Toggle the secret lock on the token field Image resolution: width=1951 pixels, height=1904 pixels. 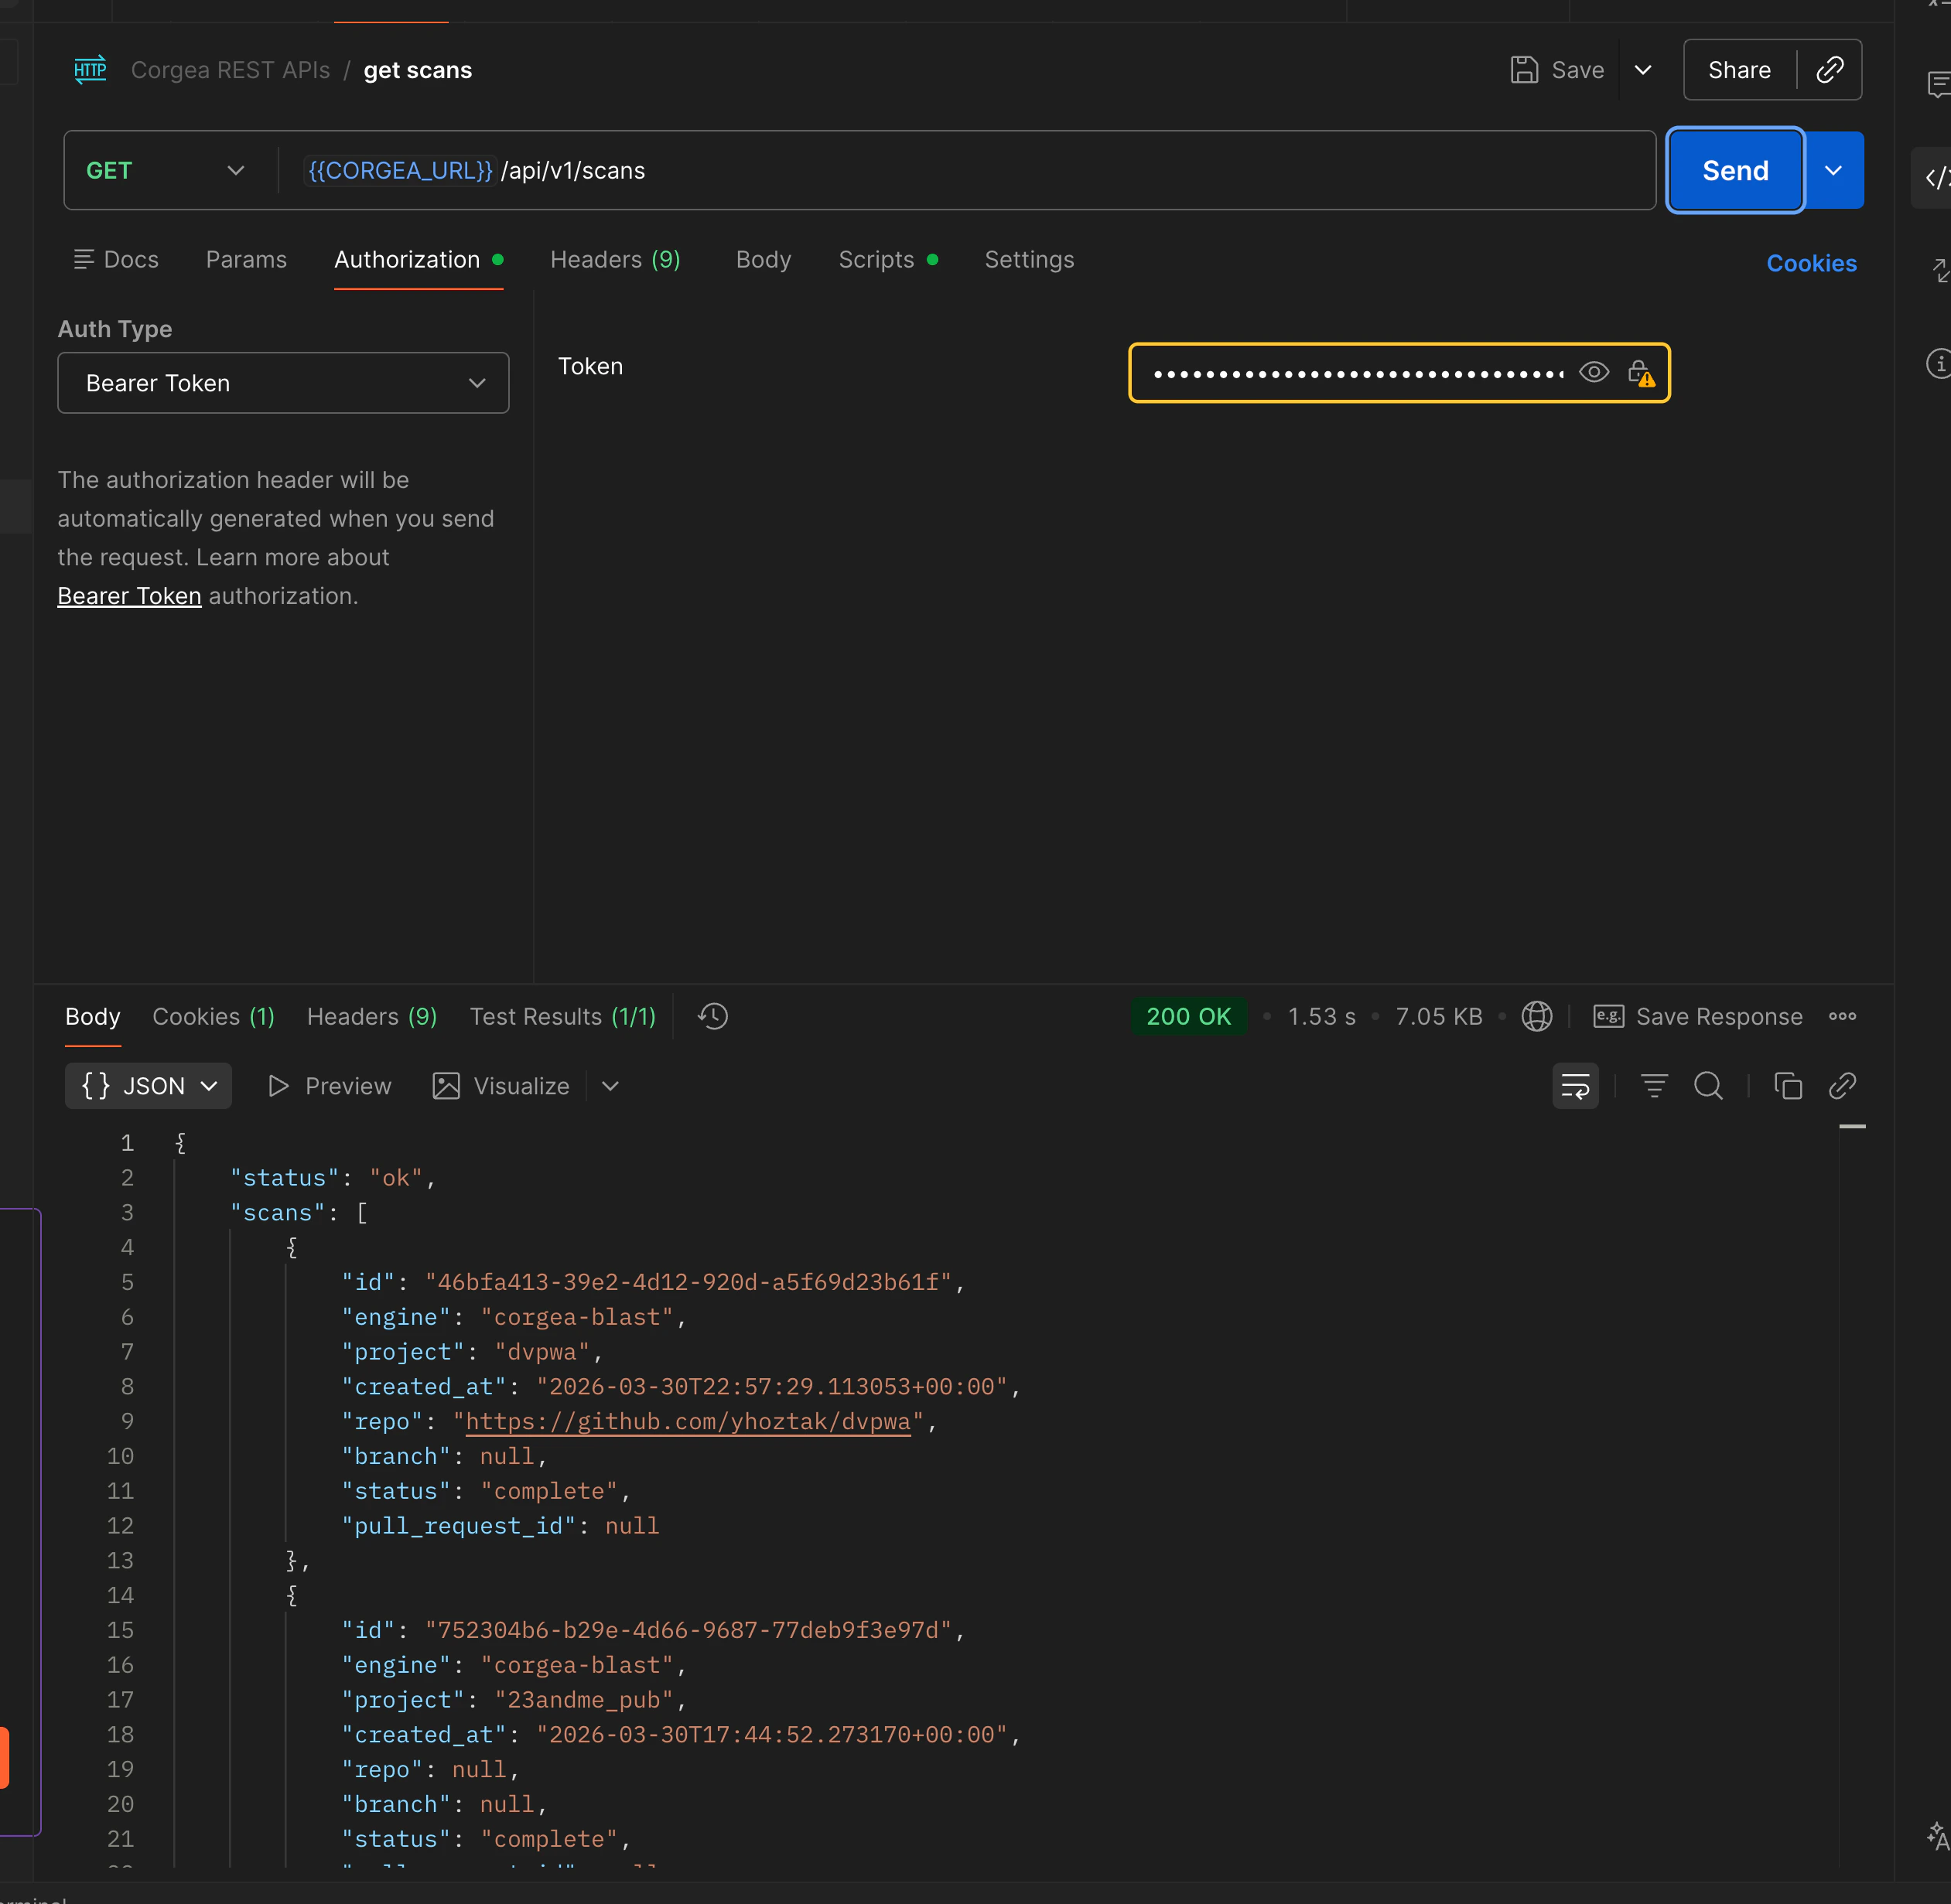[1642, 371]
